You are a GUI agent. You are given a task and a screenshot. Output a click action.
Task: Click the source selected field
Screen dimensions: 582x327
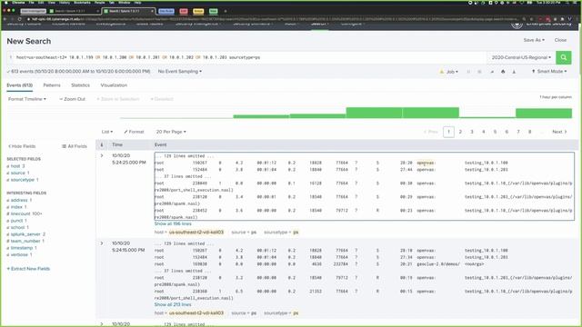pos(18,173)
